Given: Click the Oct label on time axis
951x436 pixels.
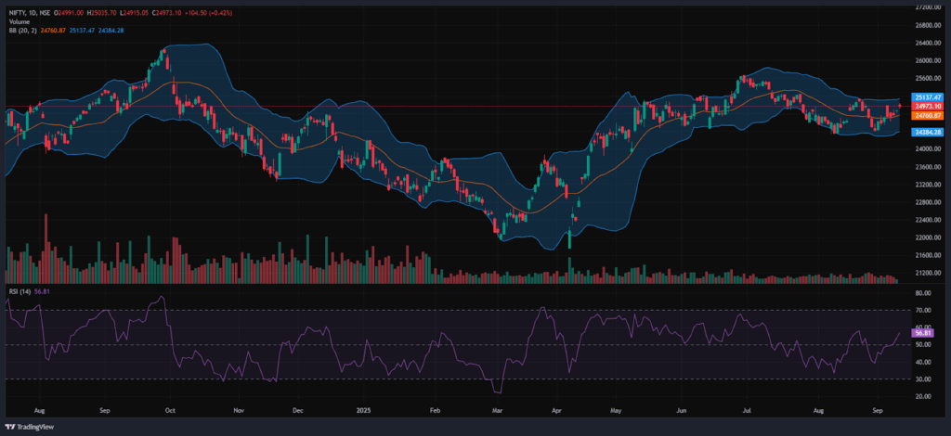Looking at the screenshot, I should [x=173, y=408].
